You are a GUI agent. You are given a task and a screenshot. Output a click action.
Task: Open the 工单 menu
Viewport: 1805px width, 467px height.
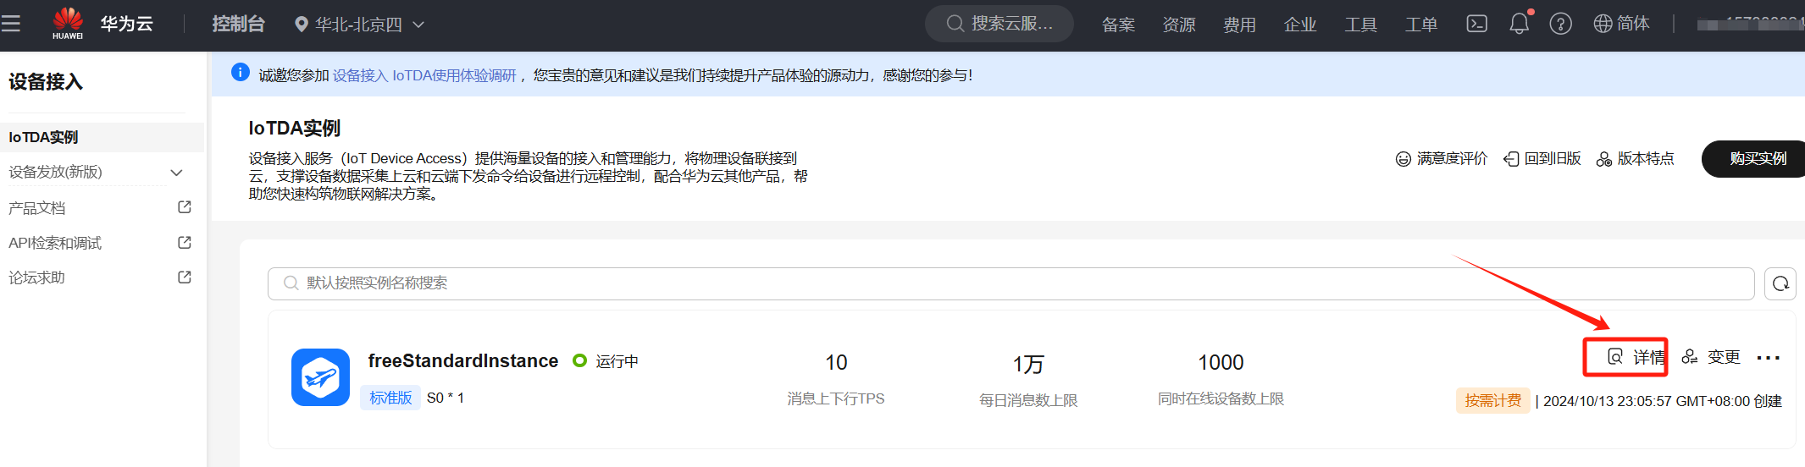pyautogui.click(x=1421, y=25)
